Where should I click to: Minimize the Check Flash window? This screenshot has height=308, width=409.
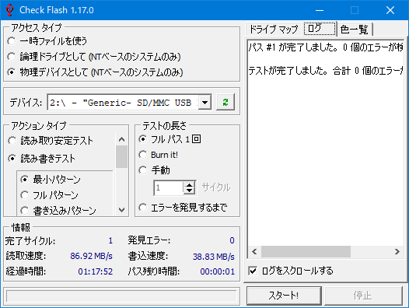pyautogui.click(x=320, y=10)
